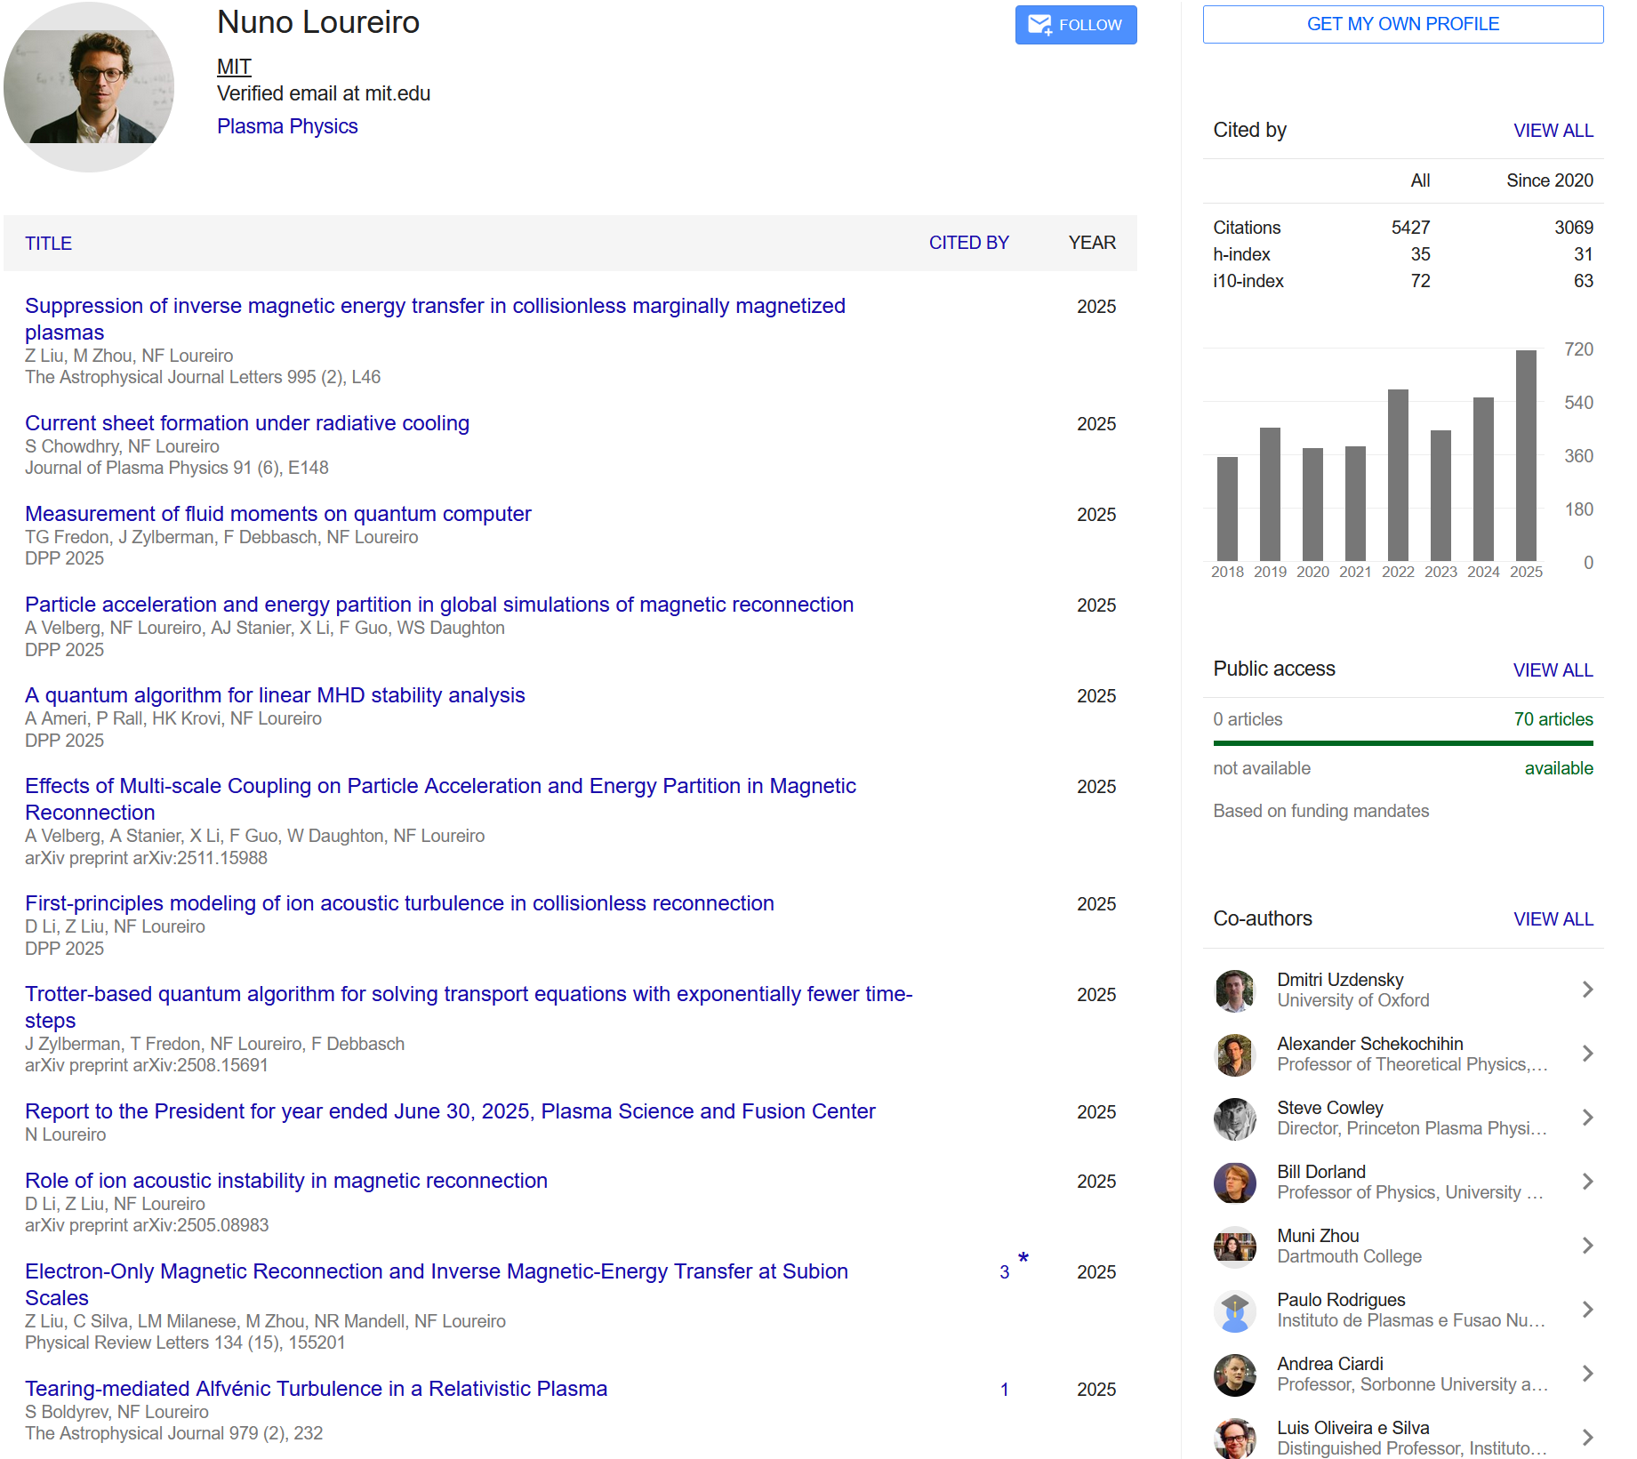The height and width of the screenshot is (1459, 1637).
Task: View all Co-authors
Action: click(1553, 919)
